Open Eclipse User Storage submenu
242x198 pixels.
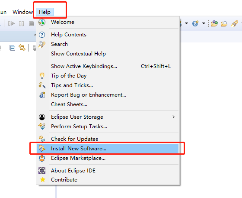108,117
